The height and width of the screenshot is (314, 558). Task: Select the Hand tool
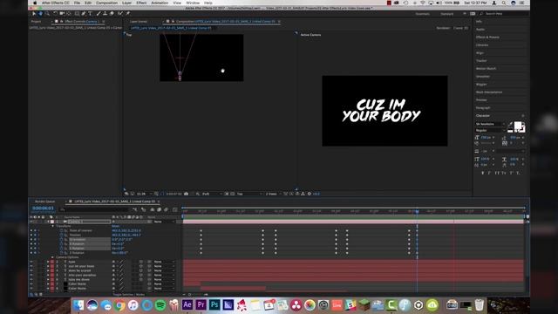[x=41, y=14]
